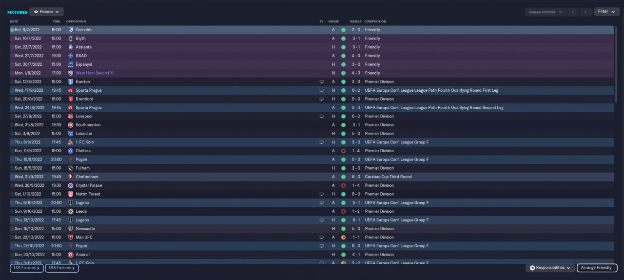Click the Arrange Friendly button
Viewport: 624px width, 280px height.
597,268
